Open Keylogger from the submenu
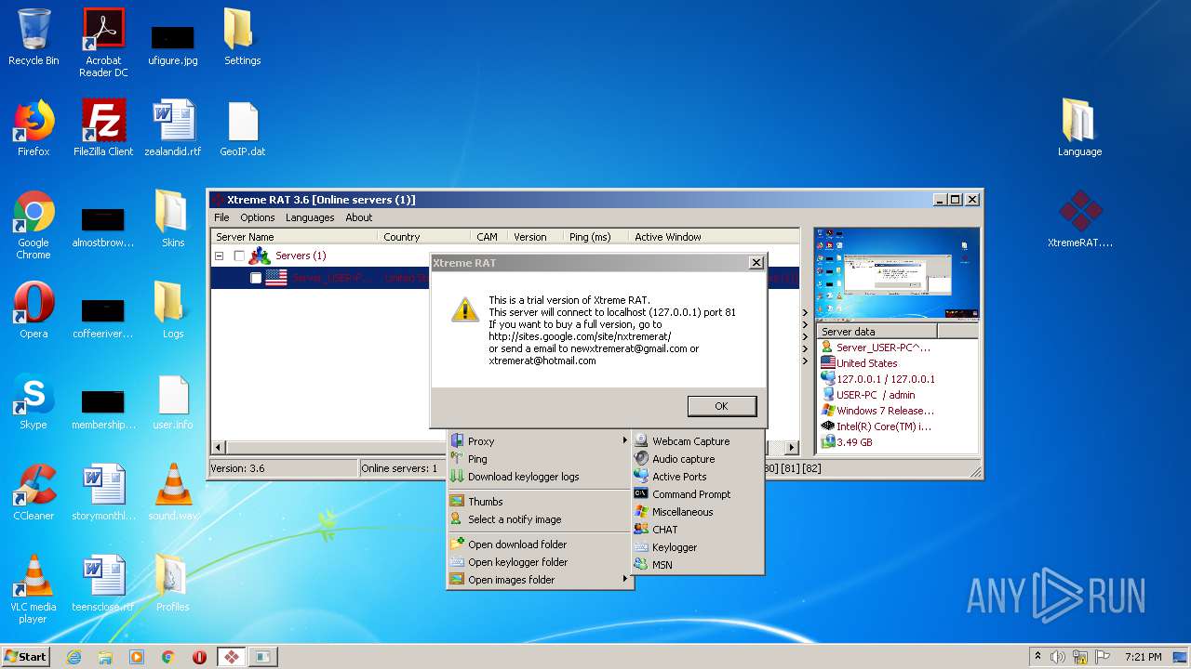The width and height of the screenshot is (1191, 669). coord(698,547)
